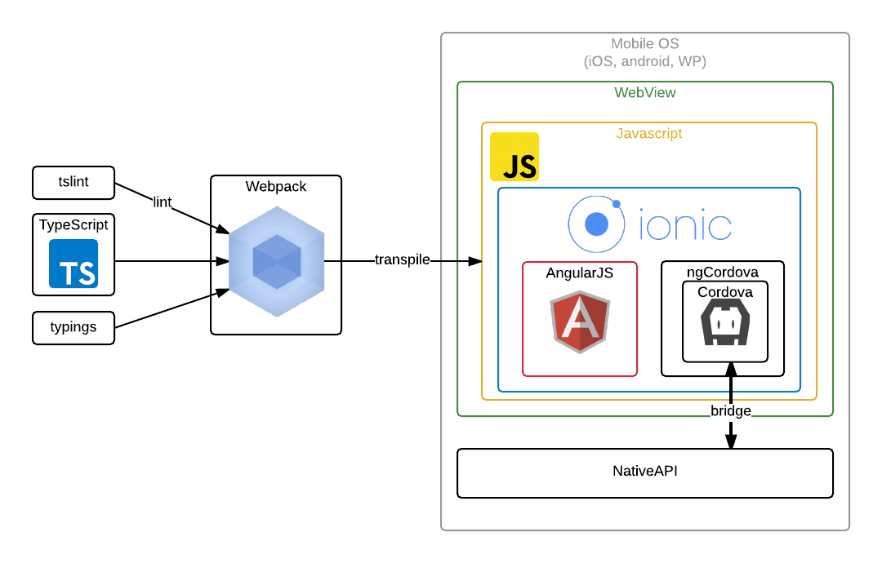Select the typings box
882x563 pixels.
coord(73,328)
